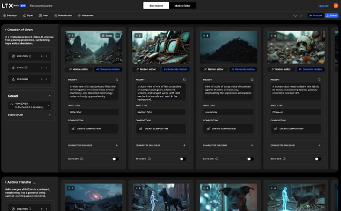341x211 pixels.
Task: Toggle Auto SFX for shot 1
Action: tap(115, 159)
